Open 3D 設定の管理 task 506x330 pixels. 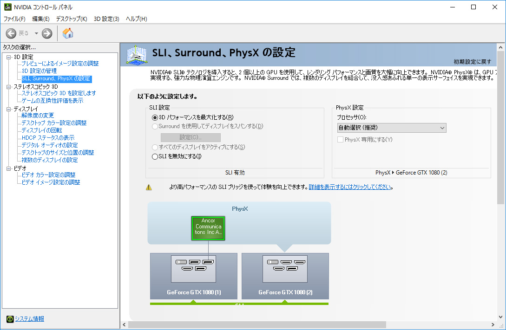pos(39,71)
